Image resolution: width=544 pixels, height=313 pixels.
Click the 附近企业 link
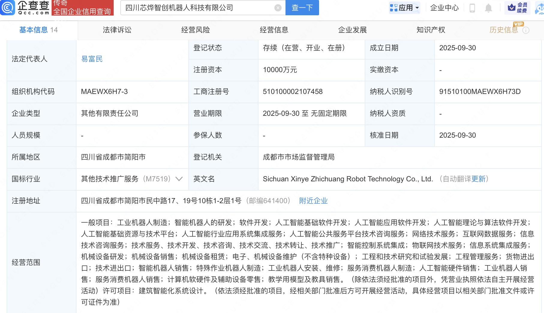tap(313, 201)
